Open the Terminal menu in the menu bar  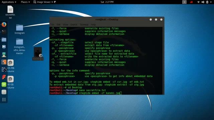tap(84, 25)
